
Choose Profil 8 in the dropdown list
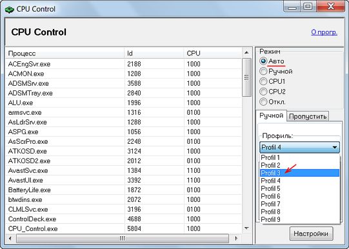[x=299, y=212]
